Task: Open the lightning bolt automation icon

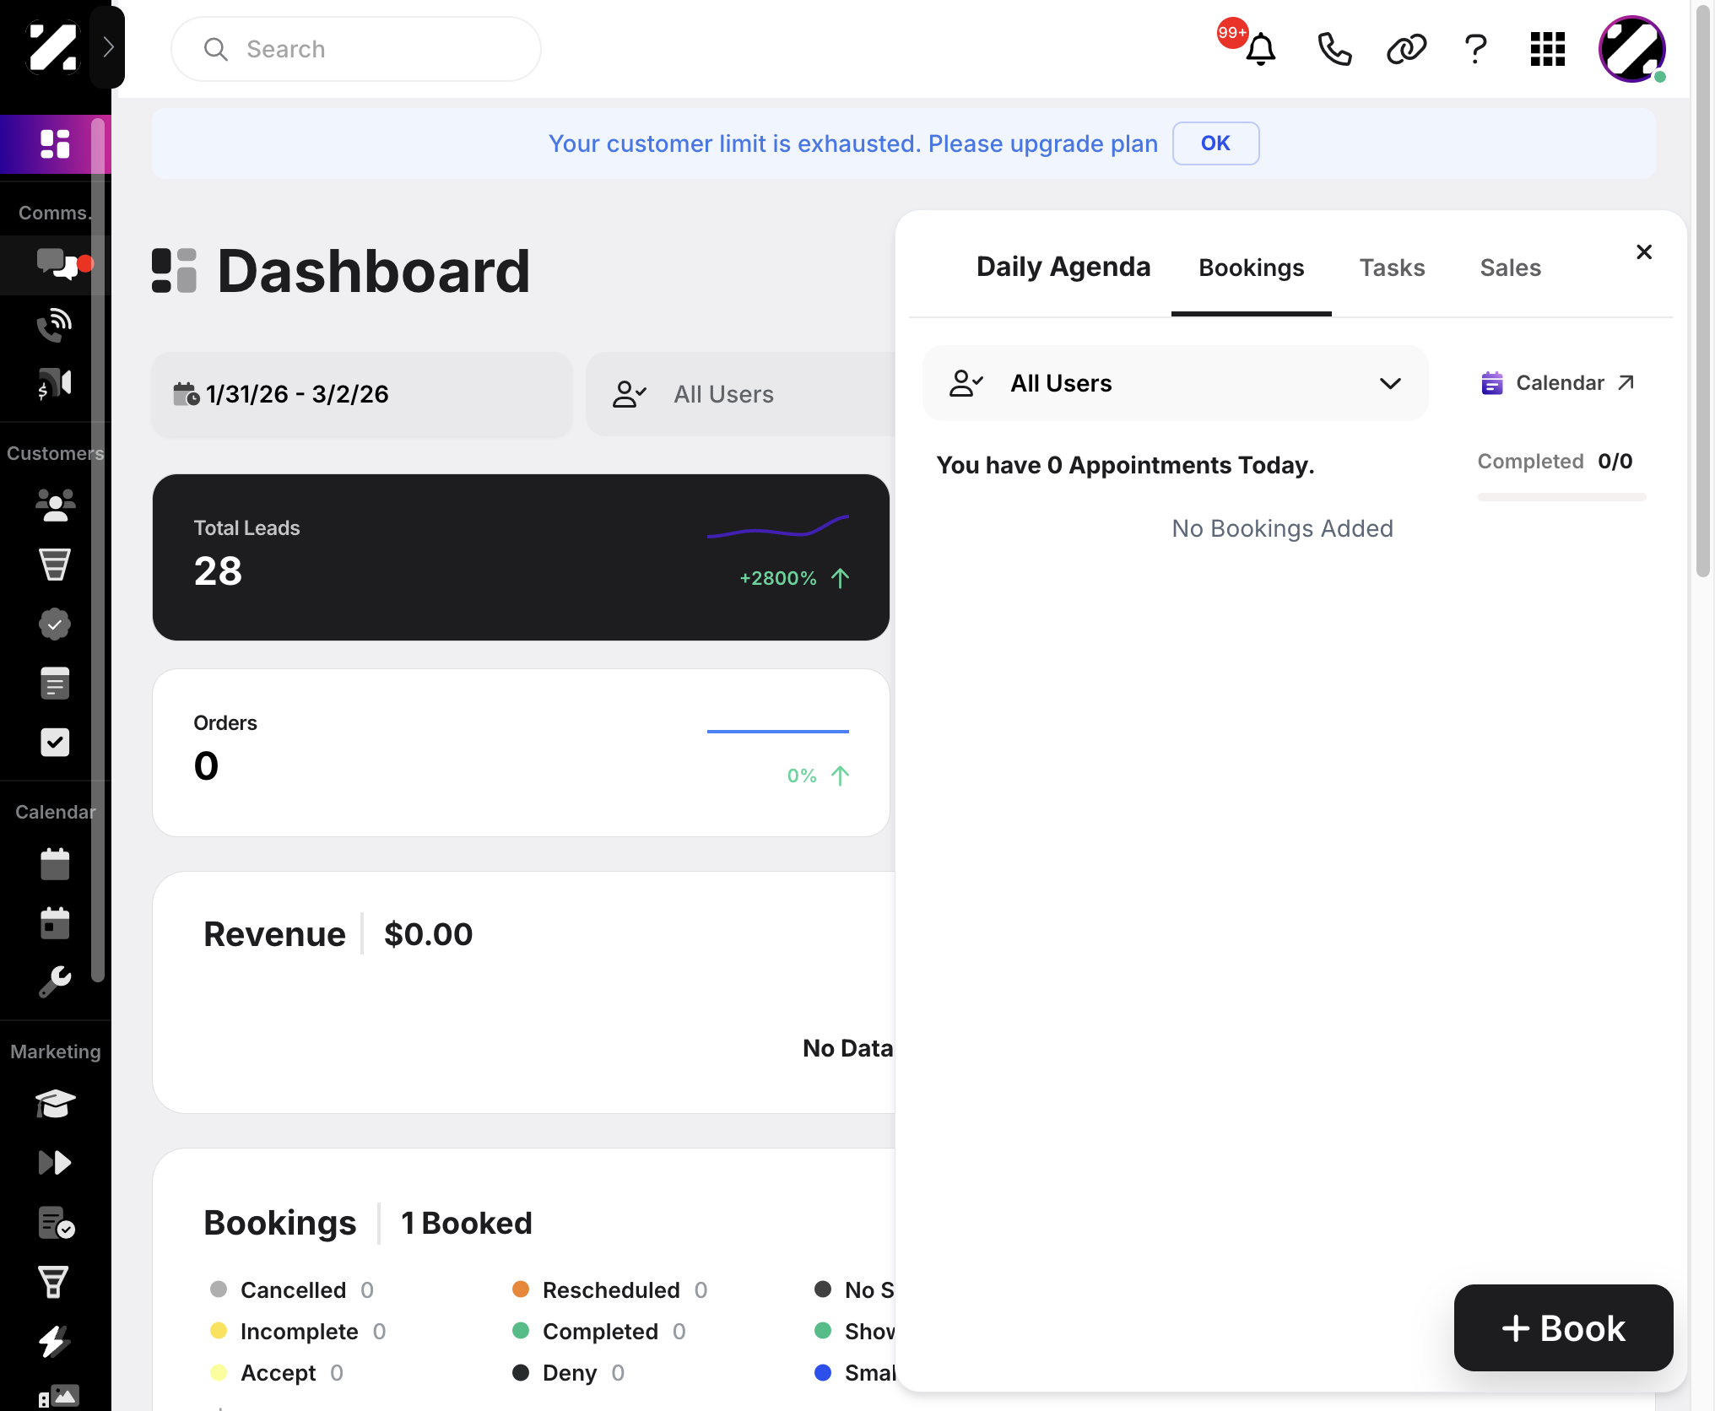Action: point(55,1341)
